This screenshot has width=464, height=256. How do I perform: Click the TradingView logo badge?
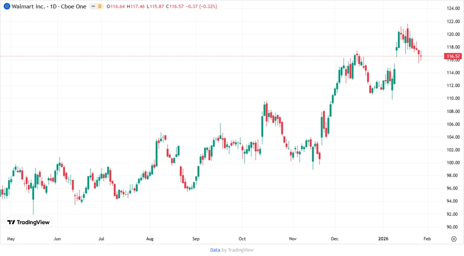29,222
